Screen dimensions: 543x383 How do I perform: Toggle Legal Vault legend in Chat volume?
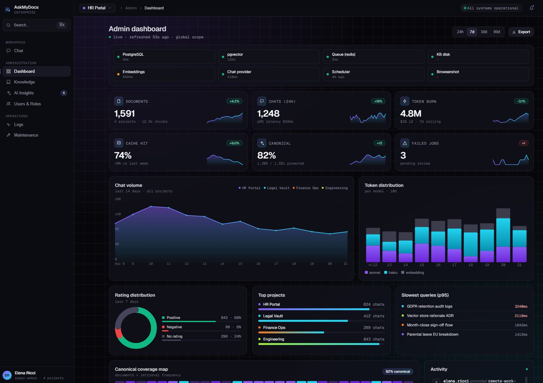pos(276,188)
